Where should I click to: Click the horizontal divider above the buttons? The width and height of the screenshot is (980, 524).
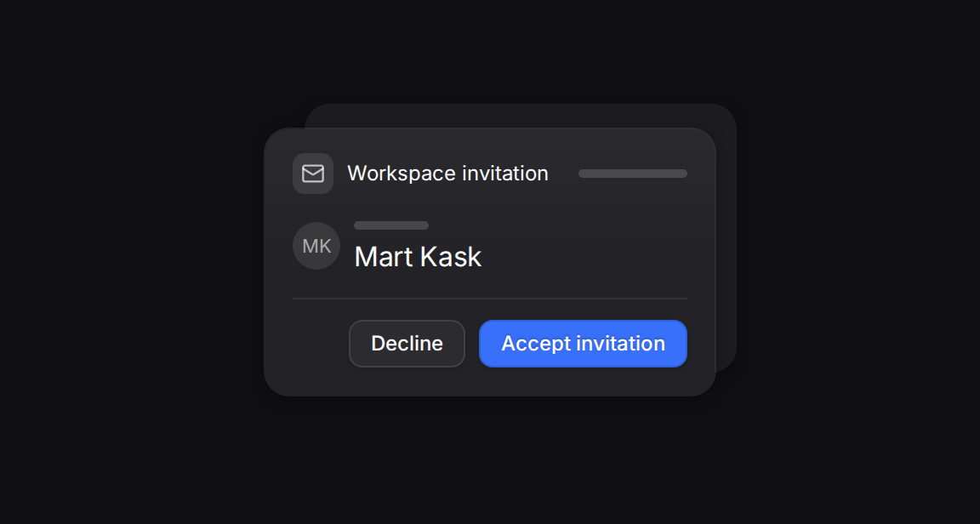490,299
